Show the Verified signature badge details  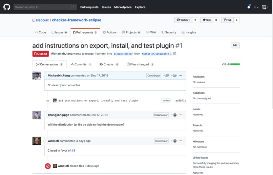coord(166,101)
